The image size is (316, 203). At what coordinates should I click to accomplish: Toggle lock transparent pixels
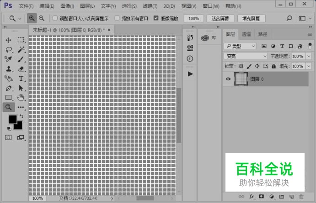pyautogui.click(x=241, y=66)
